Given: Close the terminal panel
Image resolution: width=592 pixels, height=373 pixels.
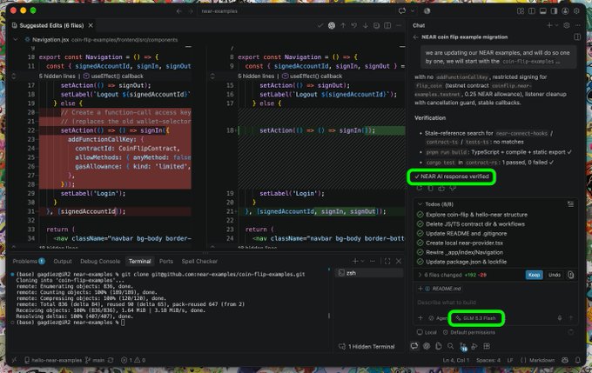Looking at the screenshot, I should coord(399,261).
